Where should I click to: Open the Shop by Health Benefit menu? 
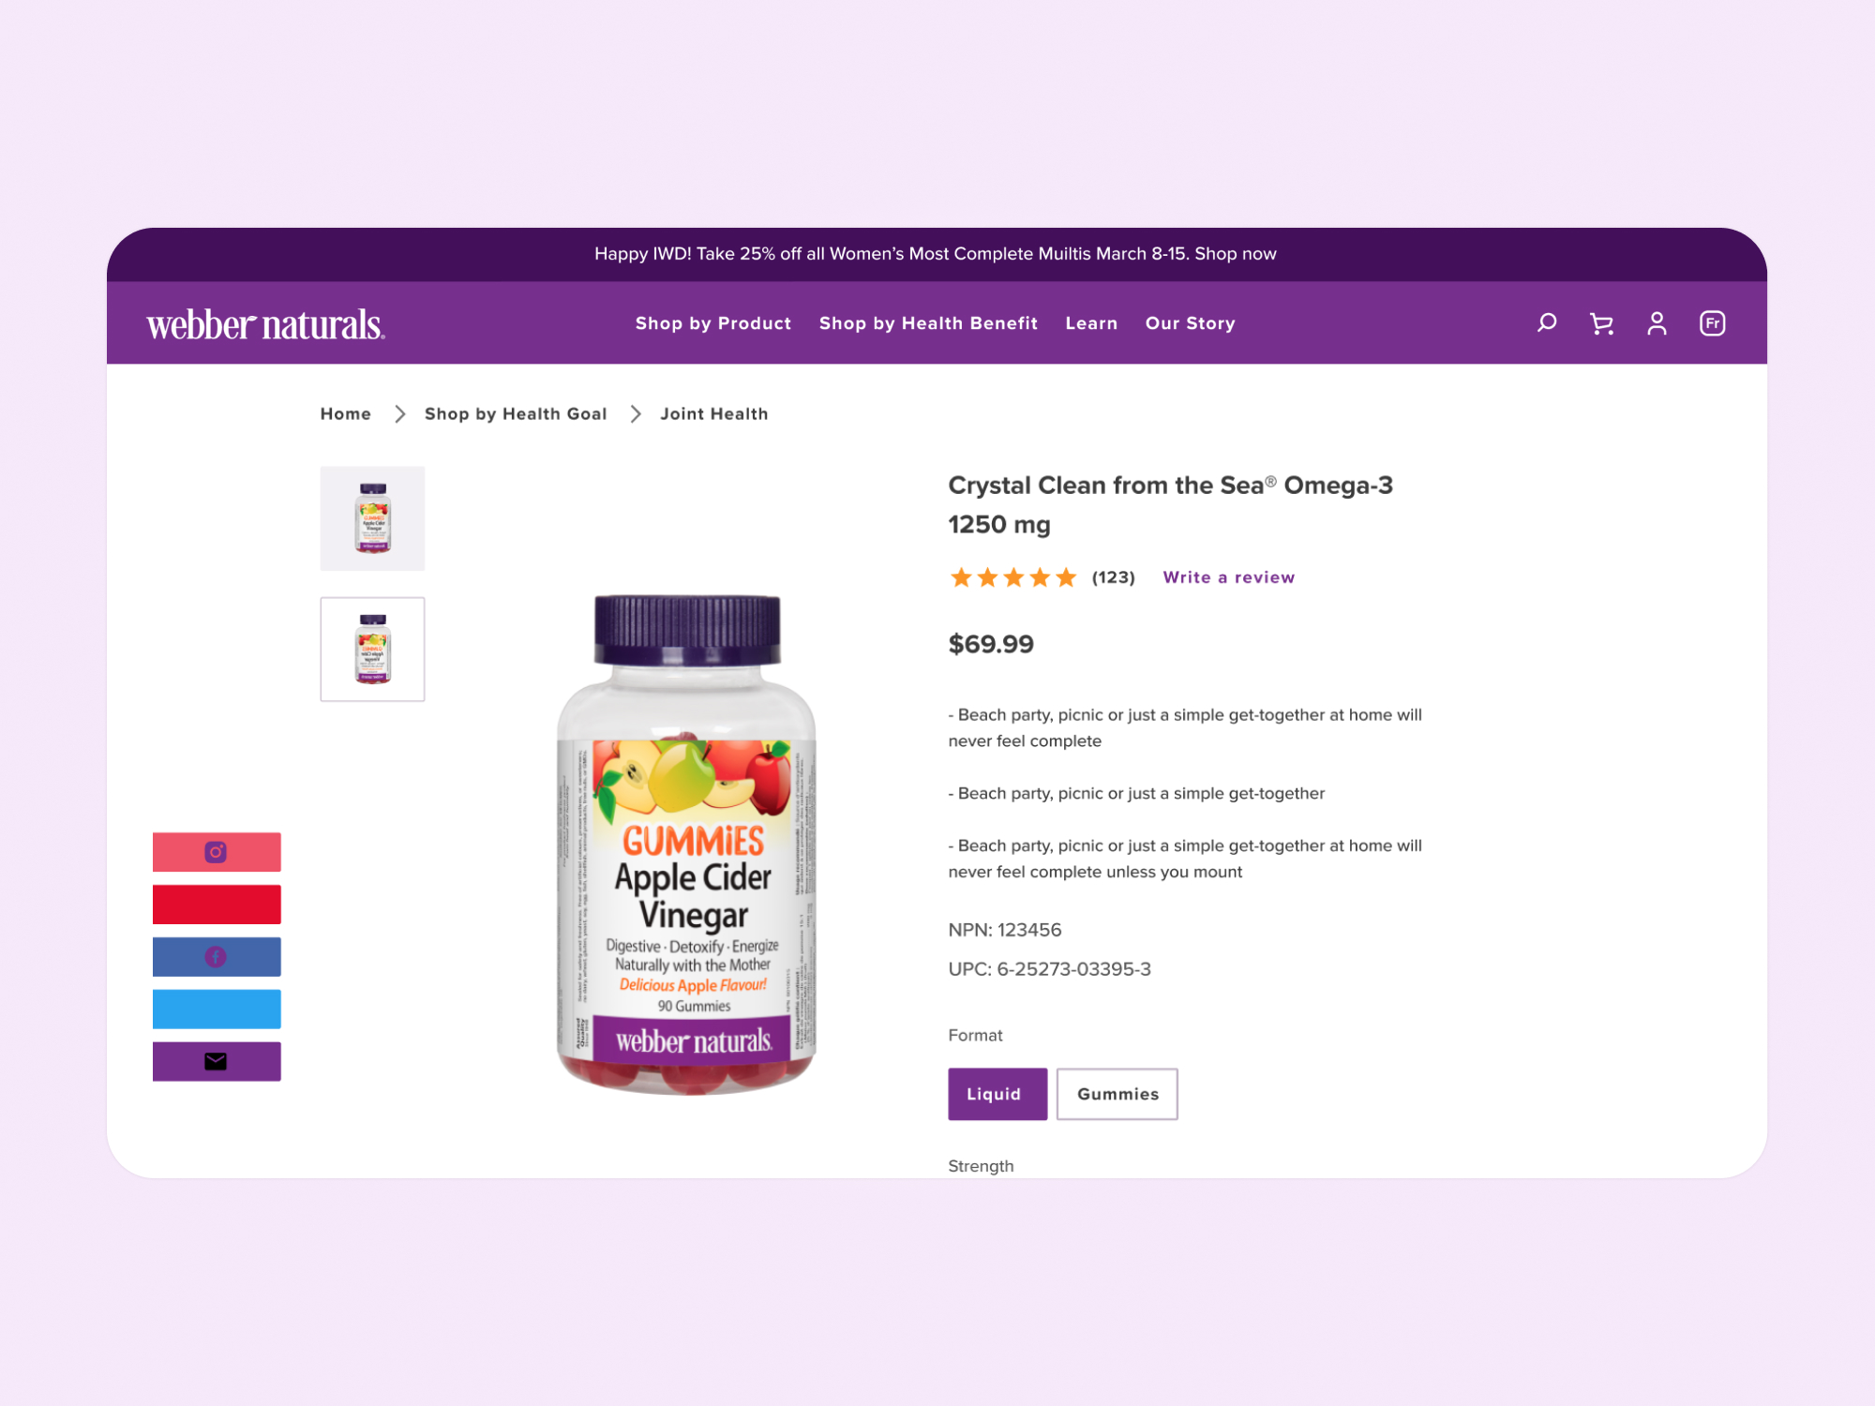pyautogui.click(x=928, y=323)
